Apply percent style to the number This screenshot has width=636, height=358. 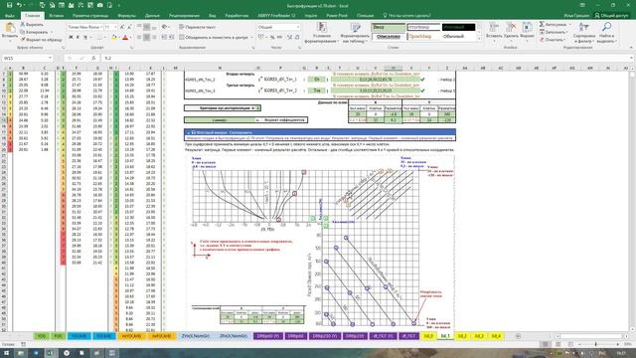tap(272, 38)
